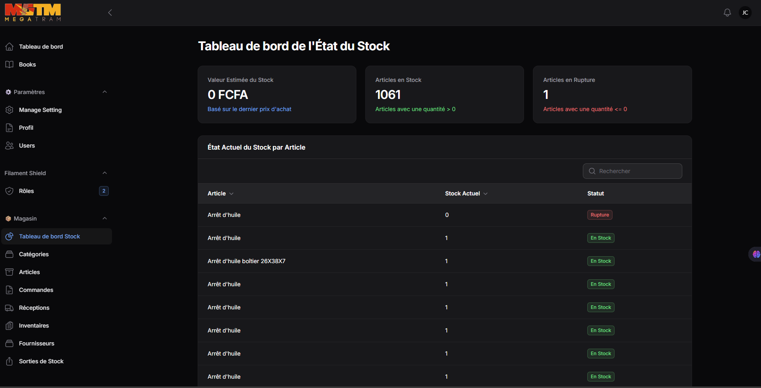761x388 pixels.
Task: Go to Sorties de Stock page
Action: (x=41, y=361)
